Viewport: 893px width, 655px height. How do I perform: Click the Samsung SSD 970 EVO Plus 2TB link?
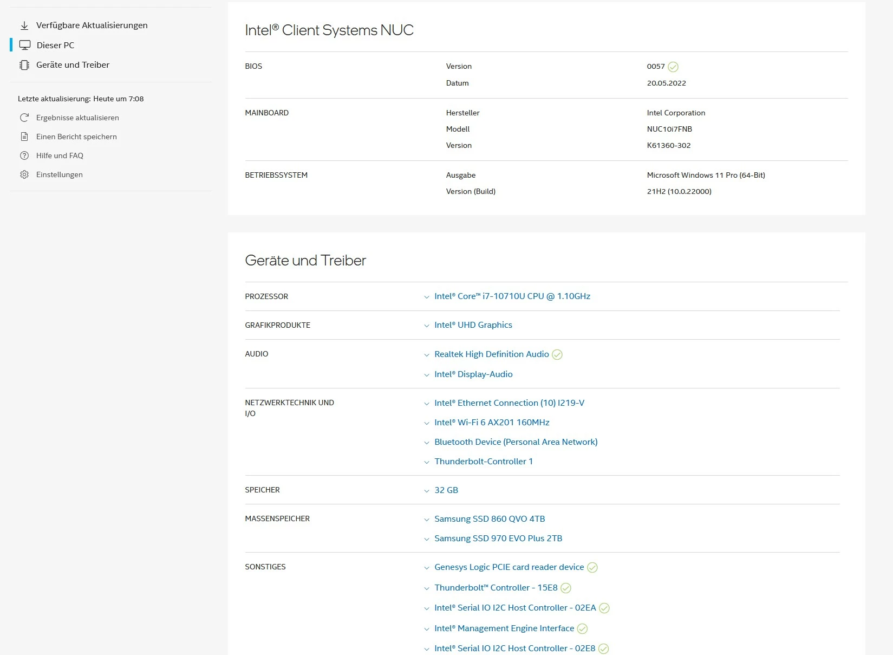[498, 539]
